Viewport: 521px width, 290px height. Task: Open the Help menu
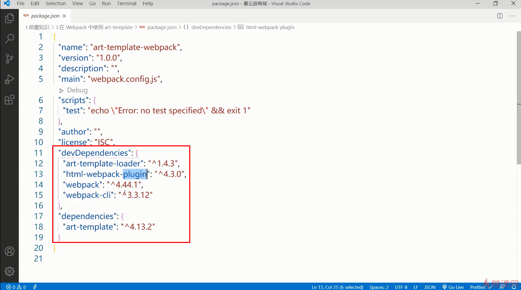[x=148, y=3]
